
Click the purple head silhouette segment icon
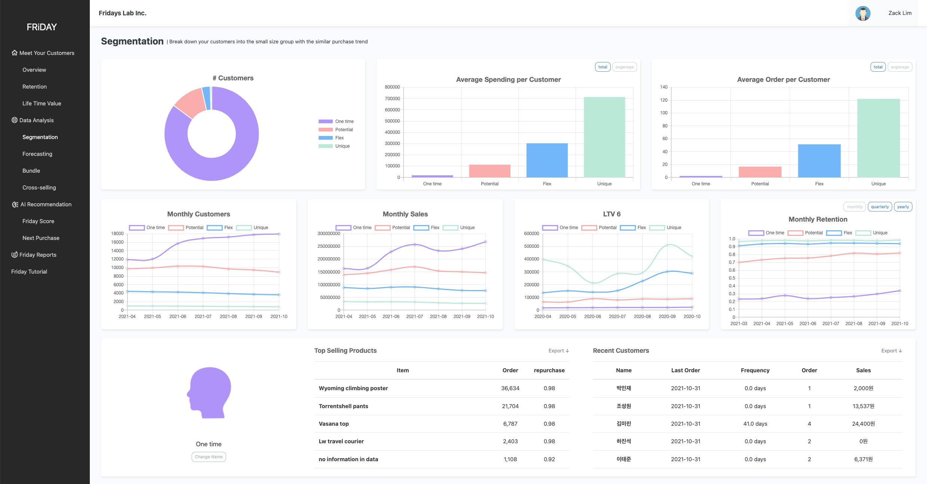(x=209, y=392)
